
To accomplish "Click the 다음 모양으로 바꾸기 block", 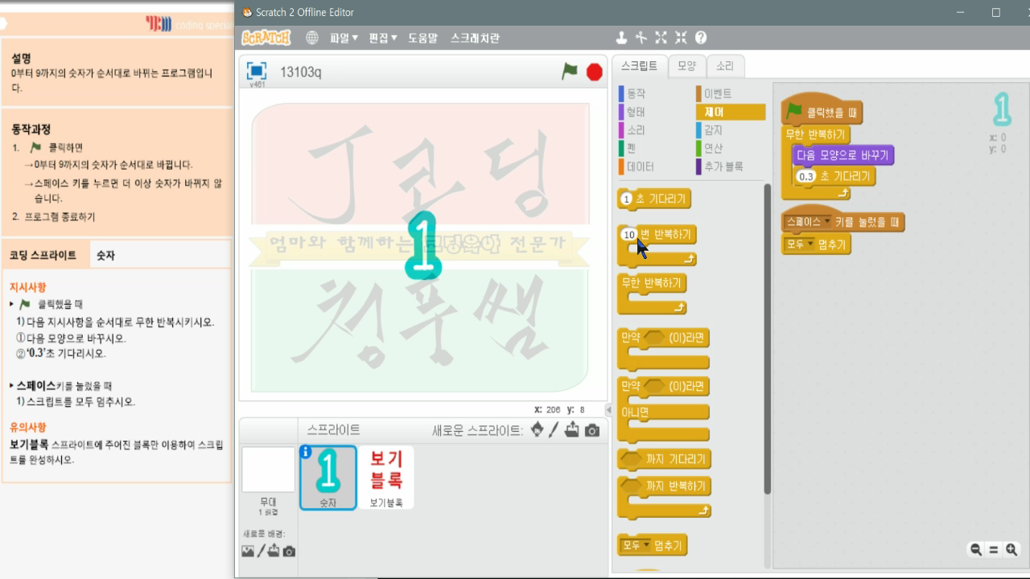I will coord(843,155).
